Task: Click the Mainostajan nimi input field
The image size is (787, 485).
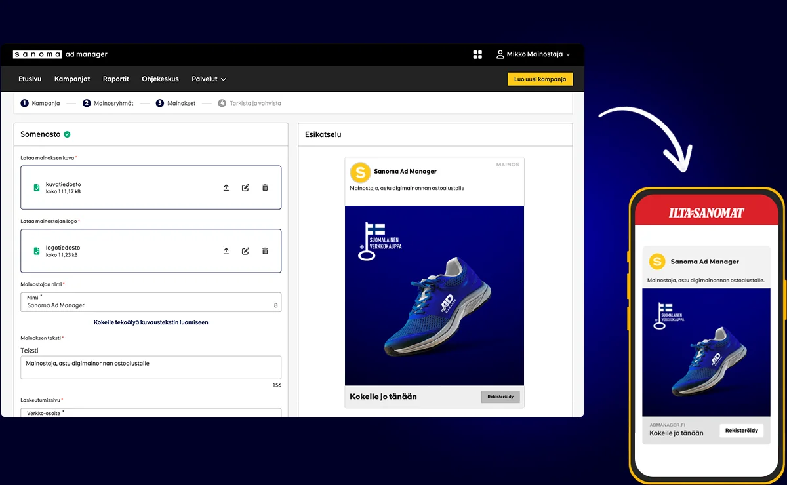Action: click(x=148, y=305)
